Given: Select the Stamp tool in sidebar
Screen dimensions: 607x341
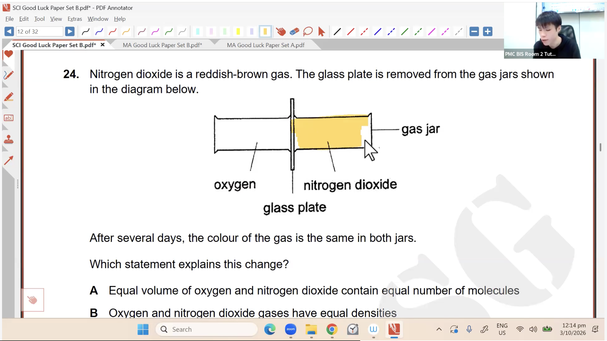Looking at the screenshot, I should pyautogui.click(x=8, y=140).
